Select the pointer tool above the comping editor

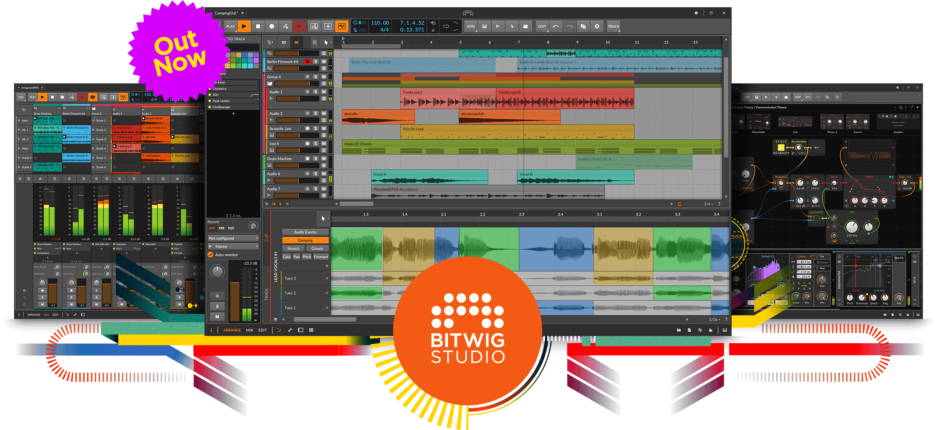(323, 218)
